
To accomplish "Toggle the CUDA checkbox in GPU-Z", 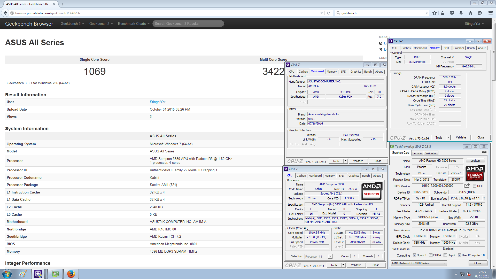I will point(431,255).
